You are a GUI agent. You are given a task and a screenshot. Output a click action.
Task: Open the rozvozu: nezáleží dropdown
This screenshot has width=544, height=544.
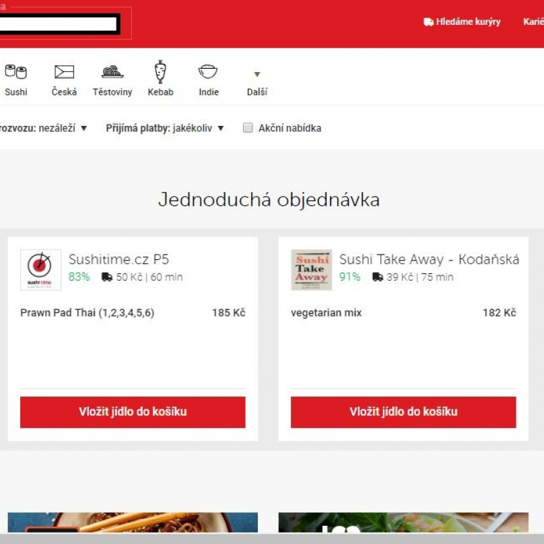click(43, 128)
